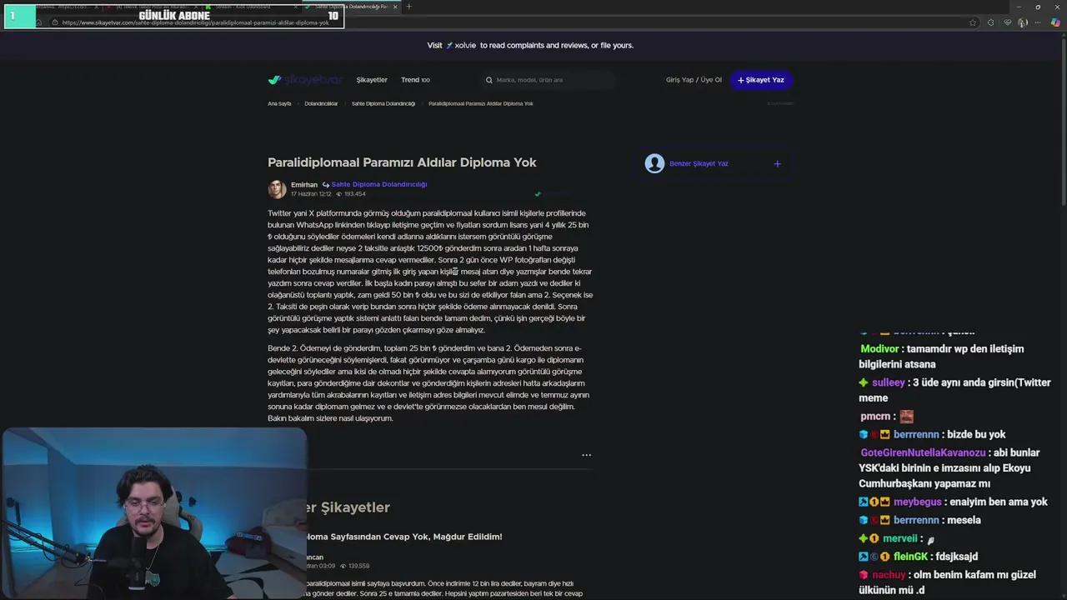Click the pink badge beside nachuy

(x=864, y=575)
